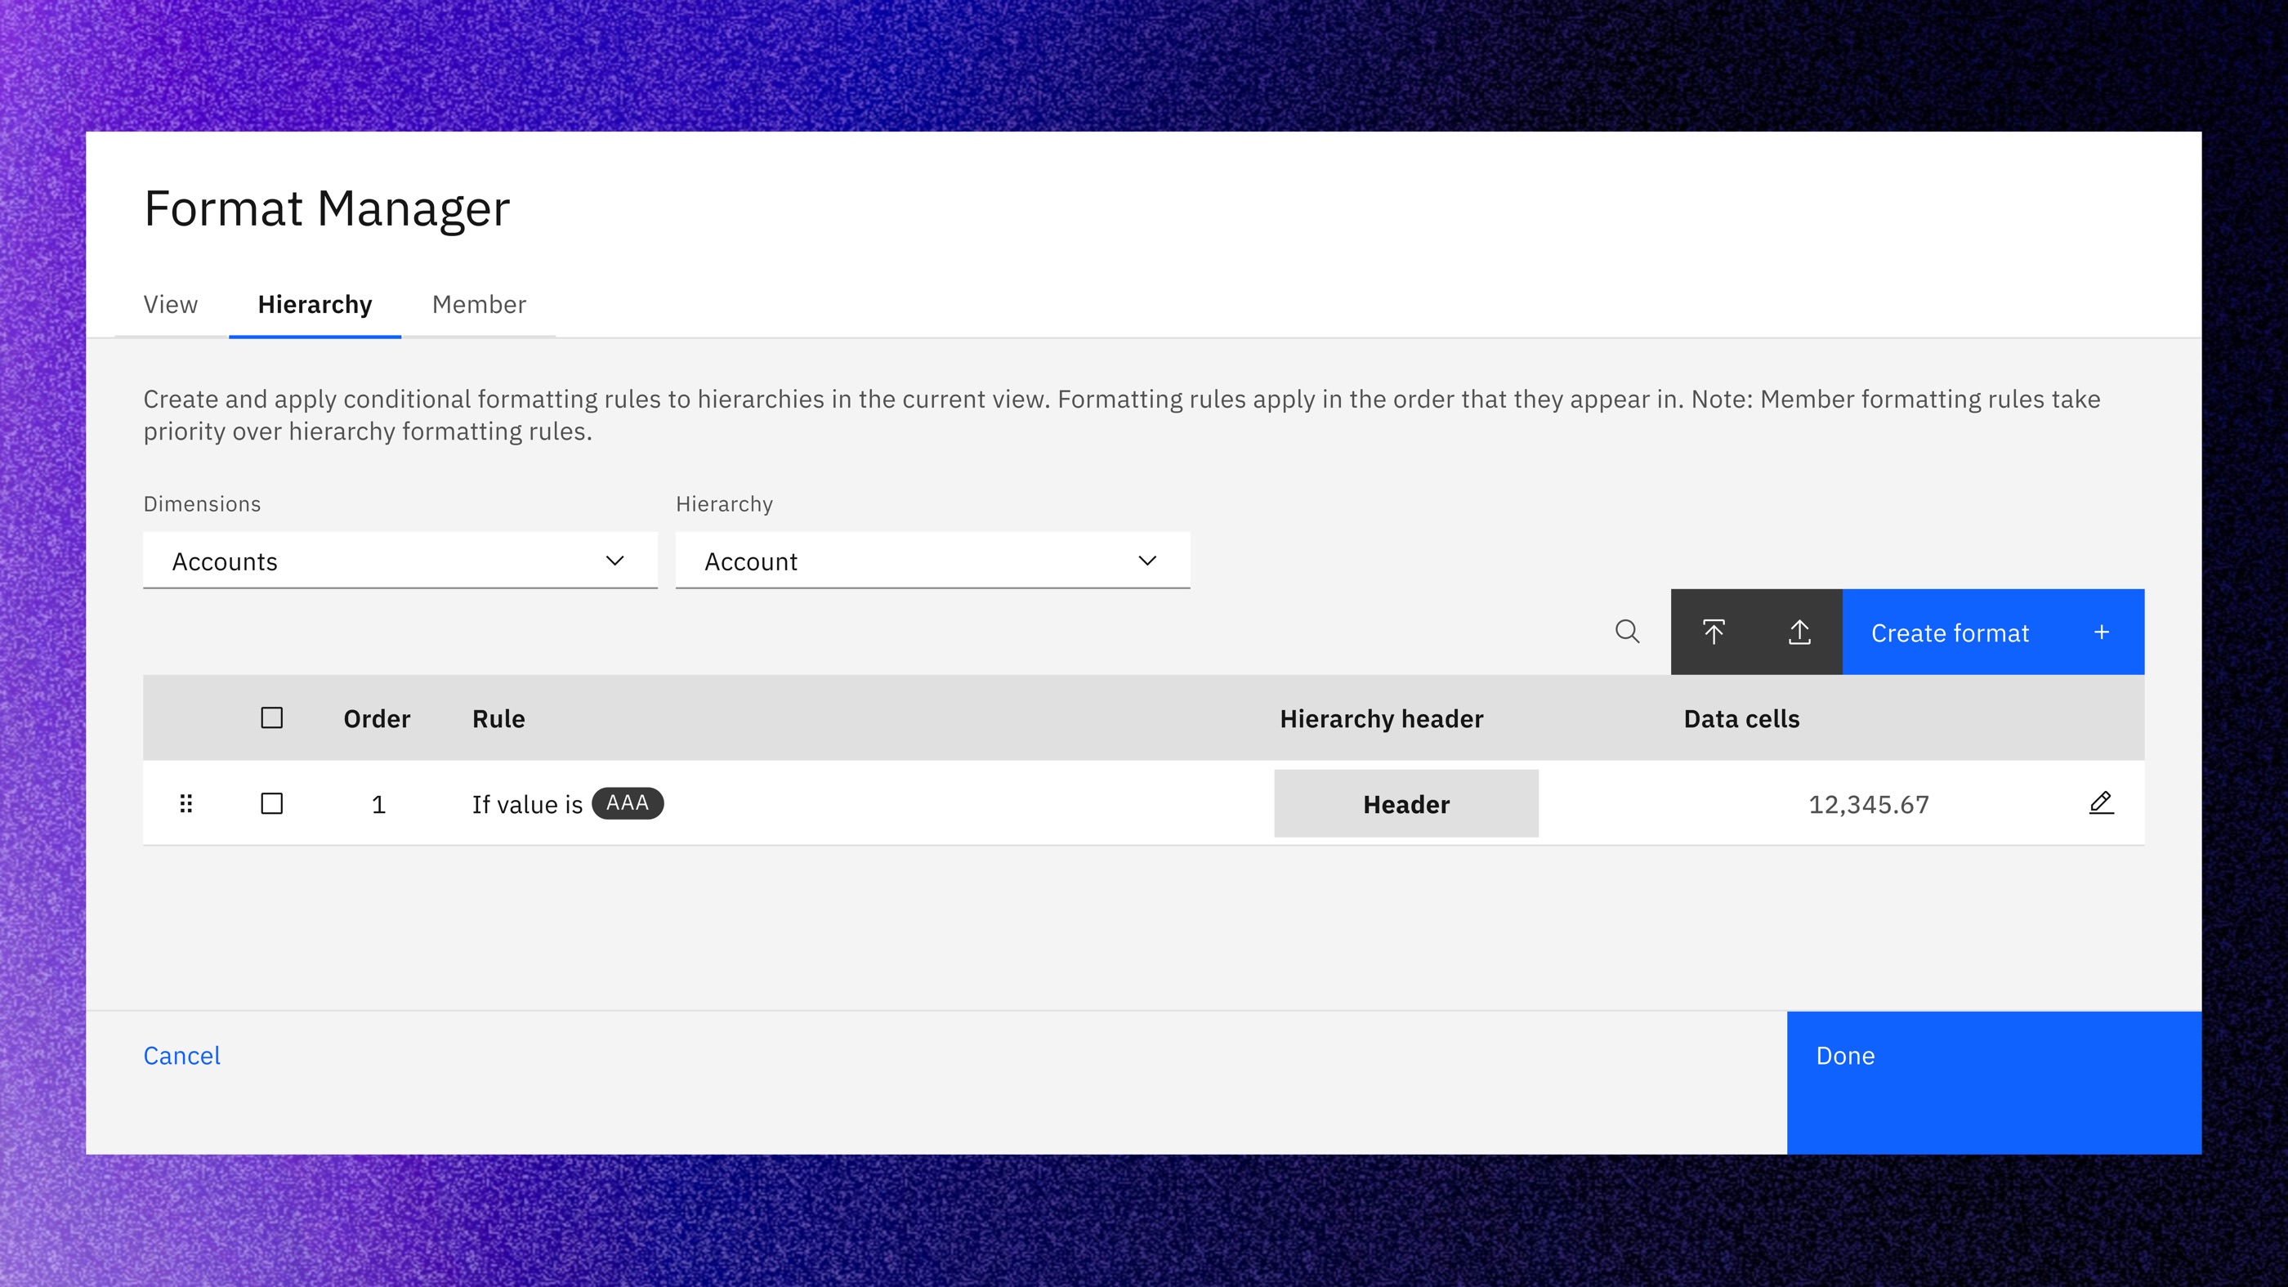Click the upload/export arrow icon

tap(1799, 632)
